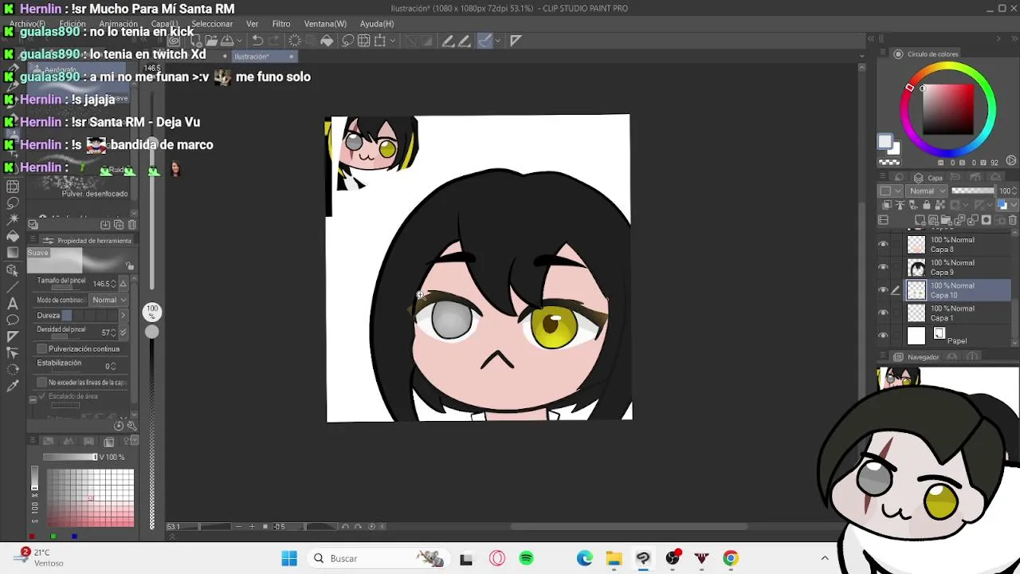Select the speech balloon tool
This screenshot has width=1020, height=574.
(x=13, y=320)
